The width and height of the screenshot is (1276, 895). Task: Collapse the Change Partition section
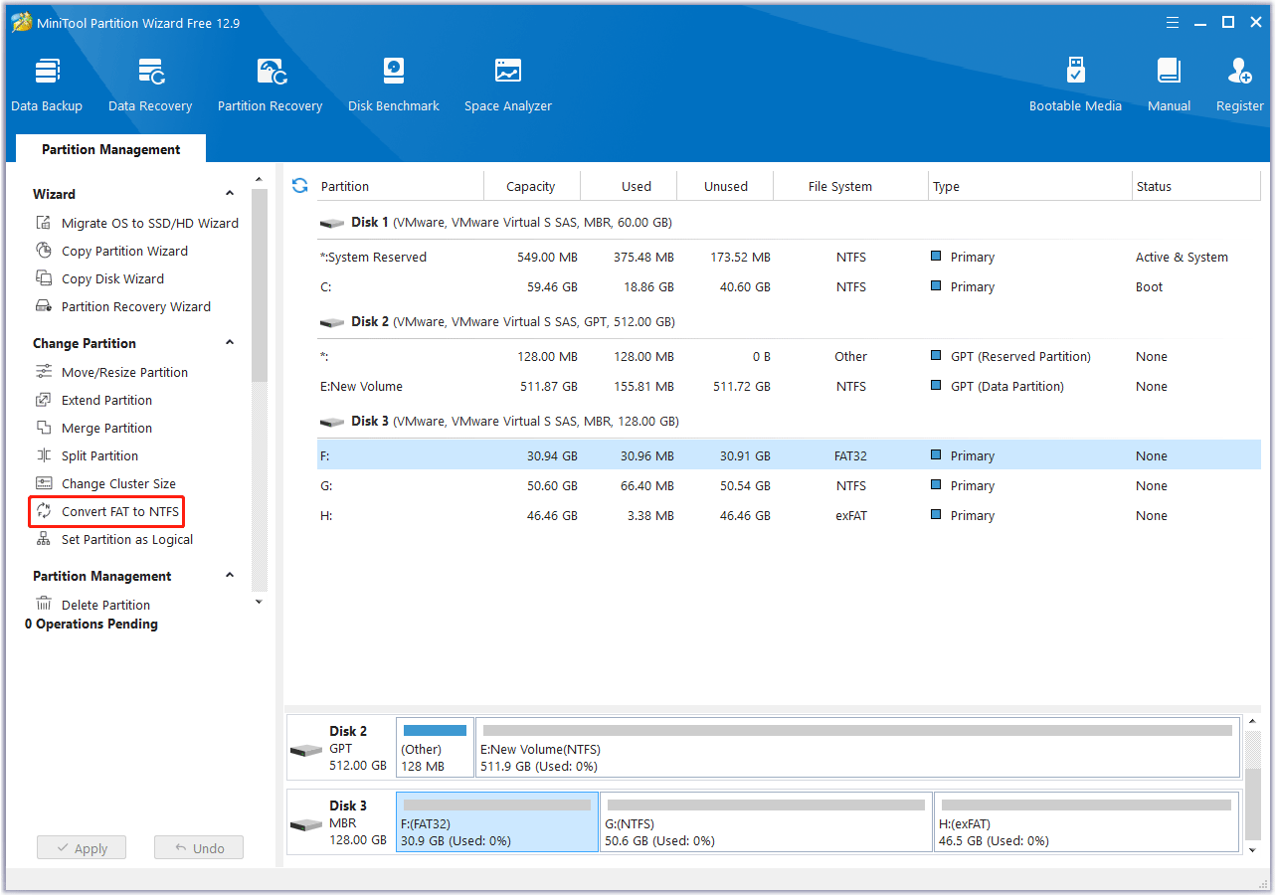[230, 343]
